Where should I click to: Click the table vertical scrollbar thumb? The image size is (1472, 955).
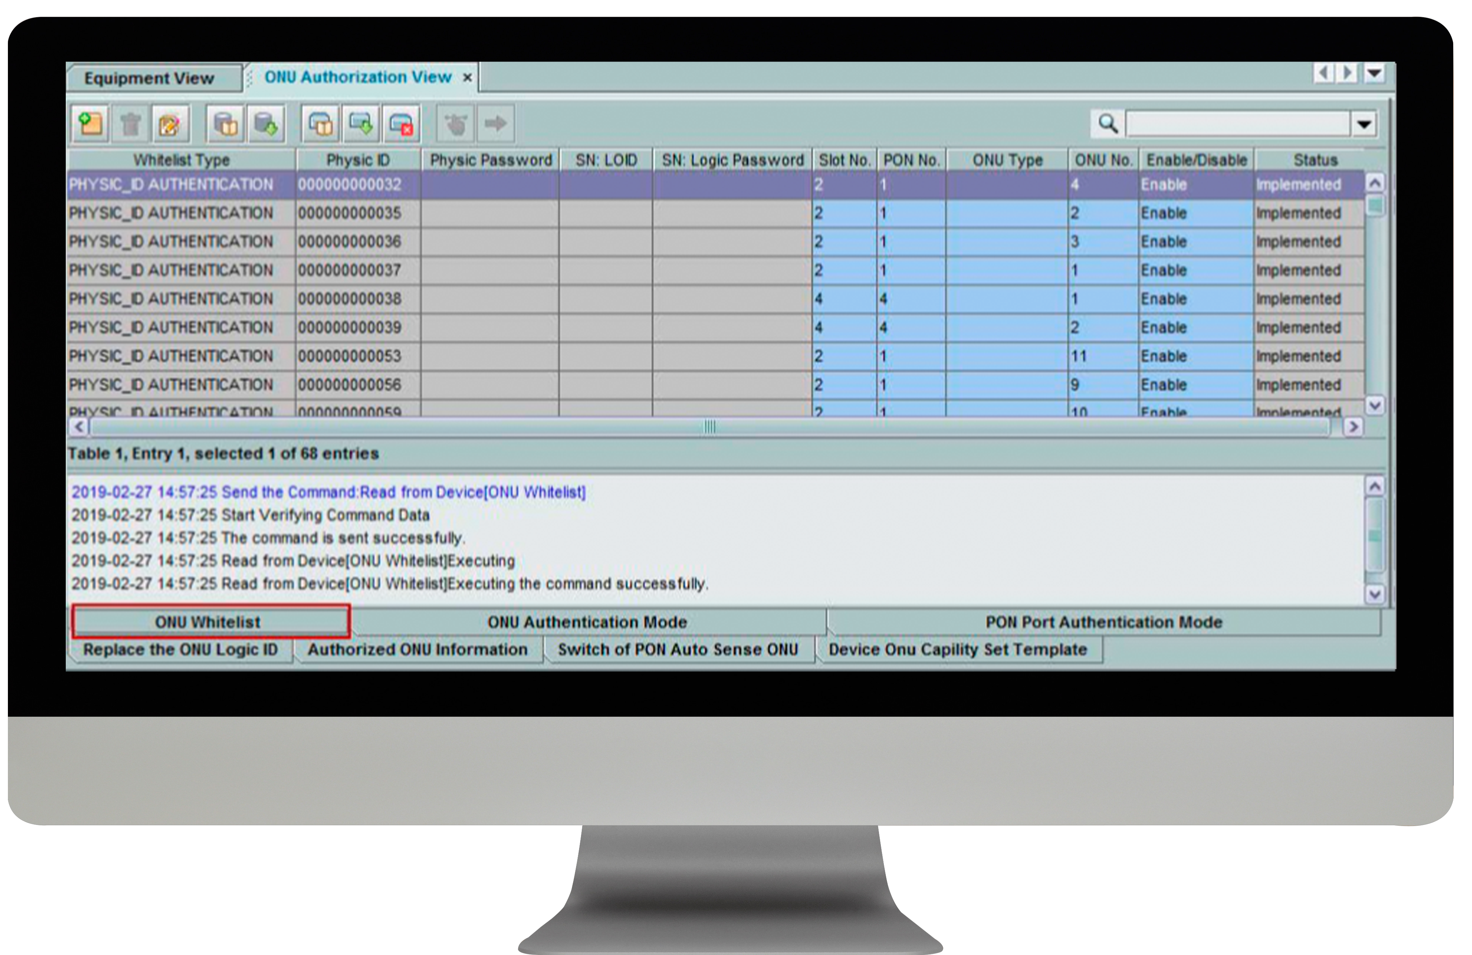[x=1374, y=205]
